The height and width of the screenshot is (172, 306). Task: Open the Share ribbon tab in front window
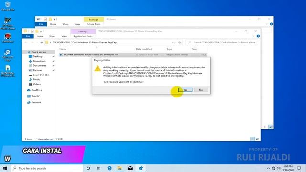click(52, 36)
